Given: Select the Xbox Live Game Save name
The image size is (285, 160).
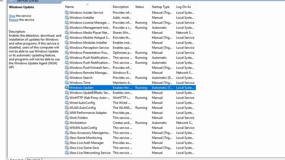Looking at the screenshot, I should tap(84, 148).
